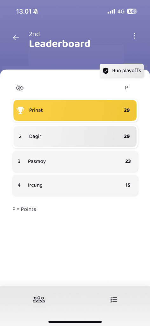Screen dimensions: 150x326
Task: Open Dagir's second place row
Action: click(x=75, y=136)
